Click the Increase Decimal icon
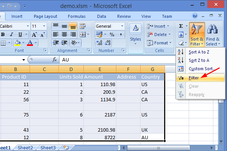Screen dimensions: 227x151 click(99, 43)
